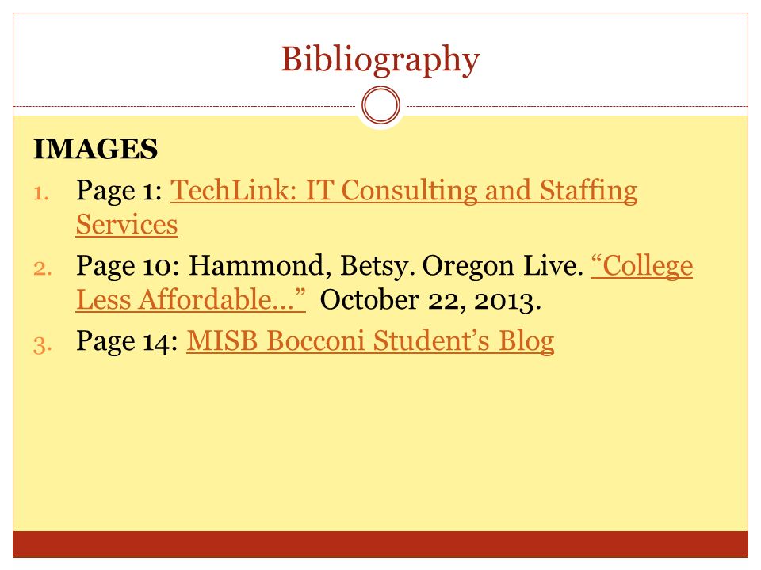Image resolution: width=761 pixels, height=570 pixels.
Task: Click the "Page 10:" label text
Action: 128,266
